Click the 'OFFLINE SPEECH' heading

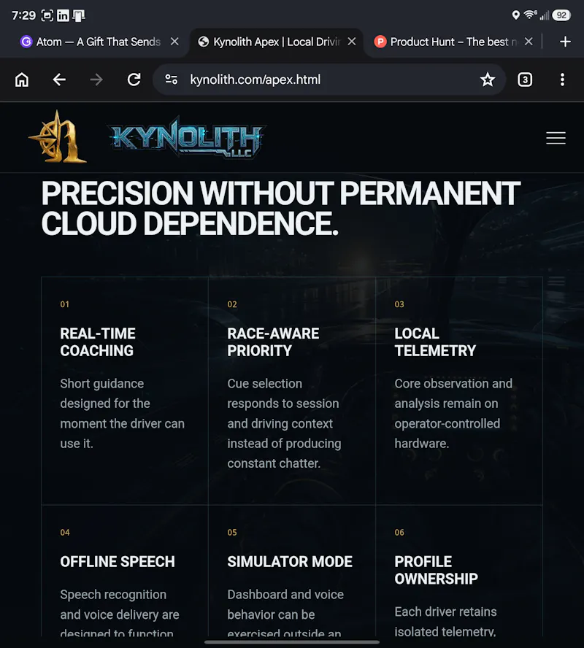(118, 562)
